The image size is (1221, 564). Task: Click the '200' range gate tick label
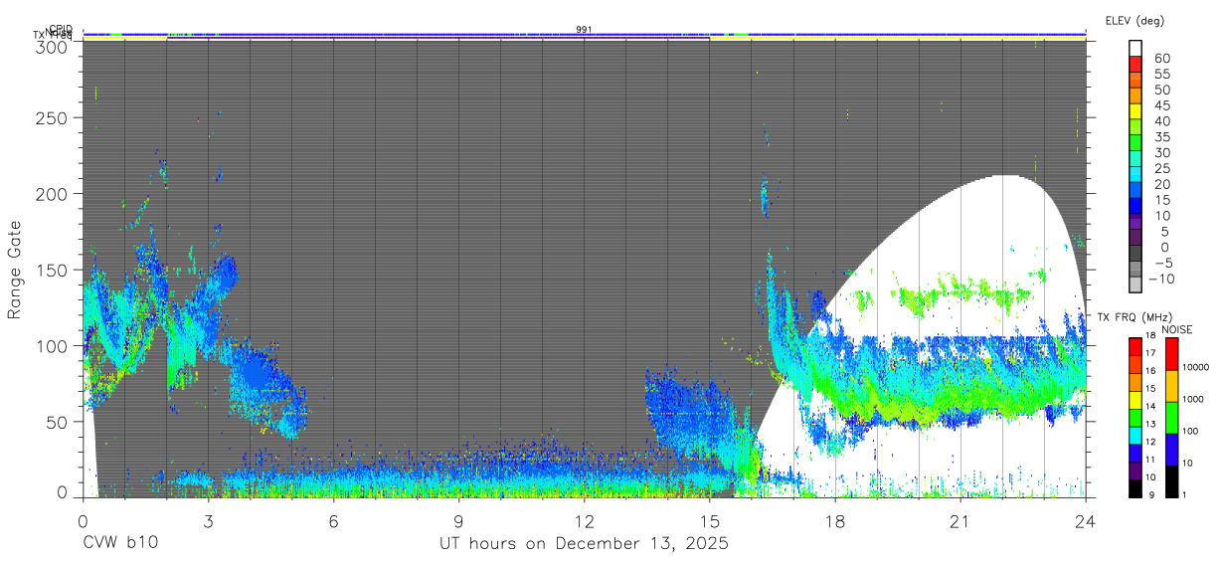52,193
